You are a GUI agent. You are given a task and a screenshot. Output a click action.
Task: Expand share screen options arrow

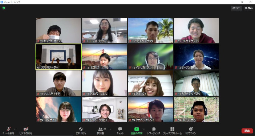tap(143, 129)
